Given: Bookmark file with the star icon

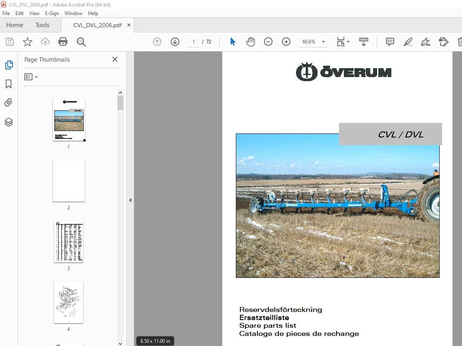Looking at the screenshot, I should [x=27, y=42].
